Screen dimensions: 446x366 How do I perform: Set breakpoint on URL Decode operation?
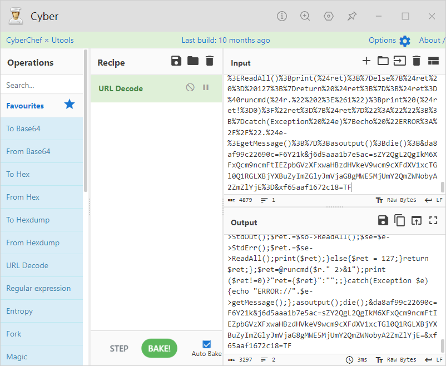[x=206, y=87]
